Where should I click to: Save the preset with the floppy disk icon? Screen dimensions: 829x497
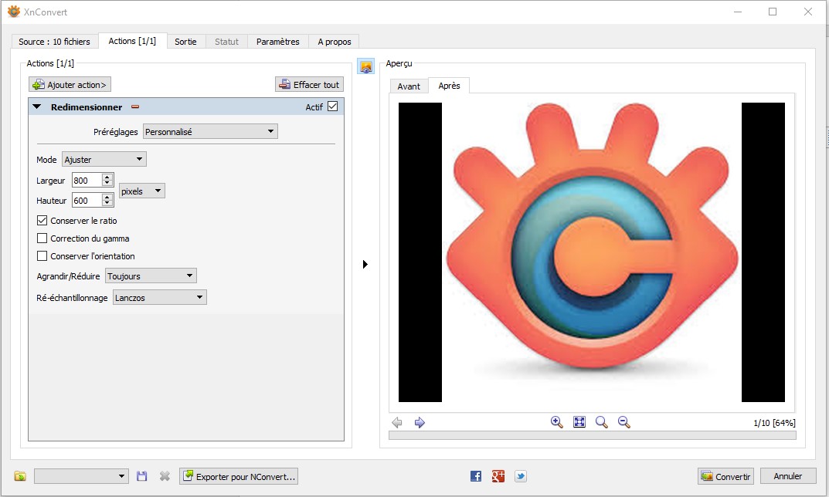click(x=142, y=476)
